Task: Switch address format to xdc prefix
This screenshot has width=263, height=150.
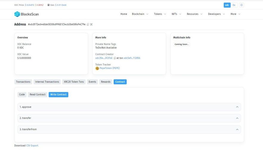Action: coord(227,5)
